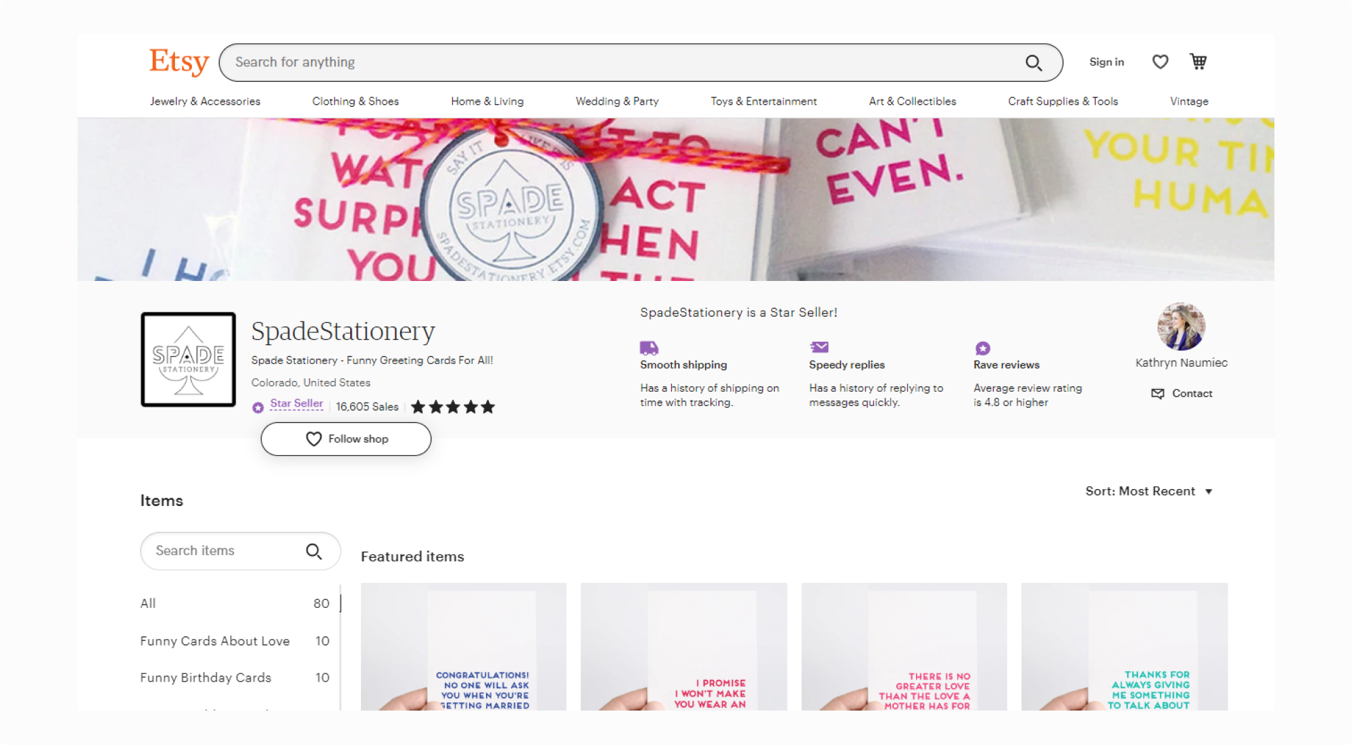Click the five-star shop rating
The height and width of the screenshot is (745, 1352).
click(x=453, y=407)
